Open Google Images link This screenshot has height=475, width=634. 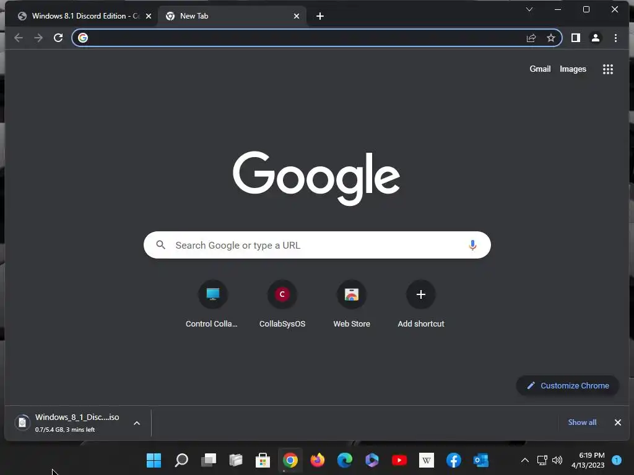pos(573,69)
